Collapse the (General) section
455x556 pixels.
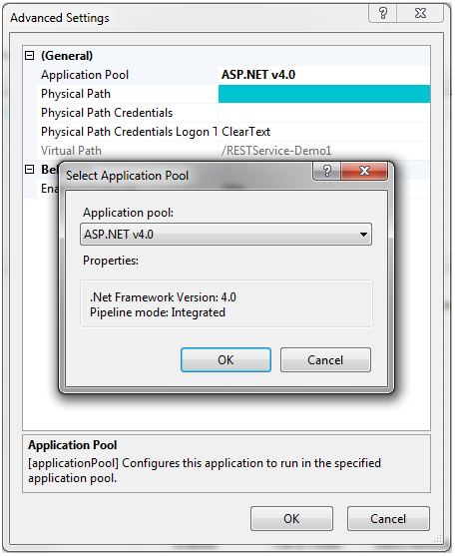pos(29,56)
